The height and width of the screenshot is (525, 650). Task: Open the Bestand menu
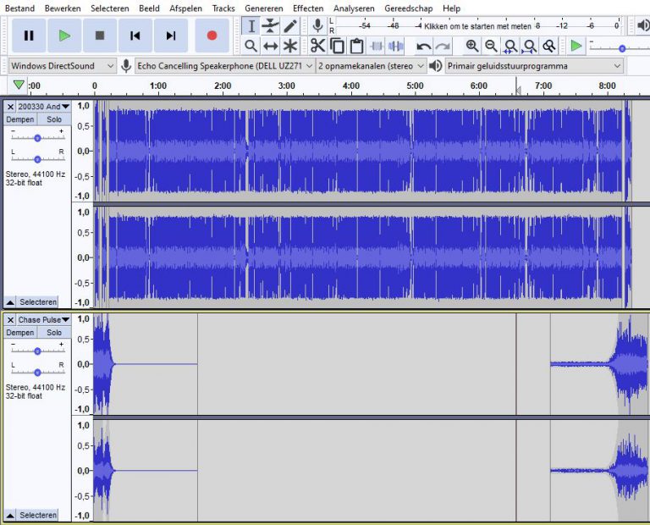click(x=19, y=8)
